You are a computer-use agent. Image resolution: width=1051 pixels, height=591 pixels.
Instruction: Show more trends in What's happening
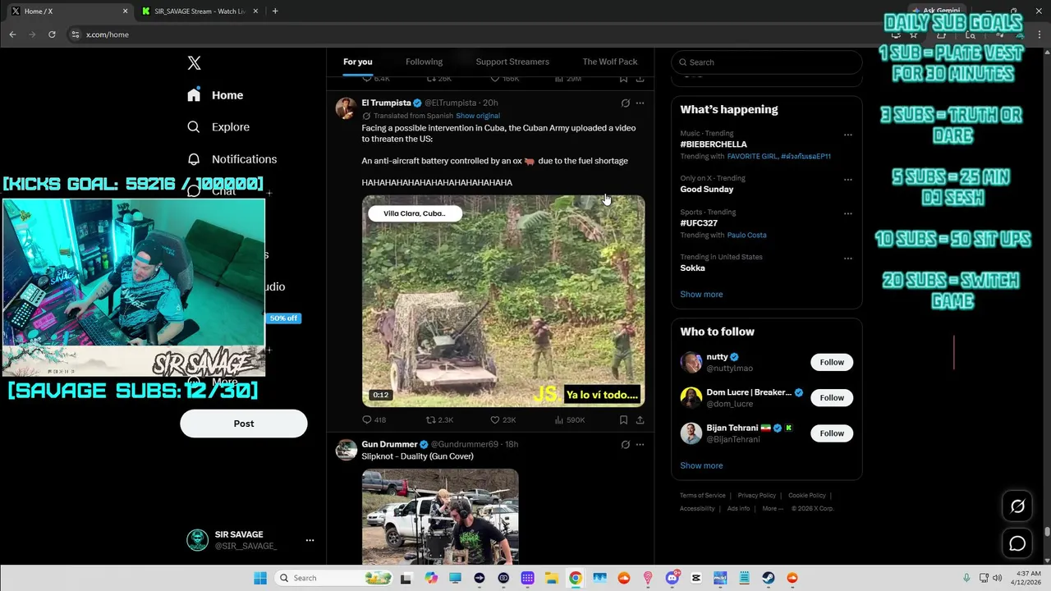point(701,294)
